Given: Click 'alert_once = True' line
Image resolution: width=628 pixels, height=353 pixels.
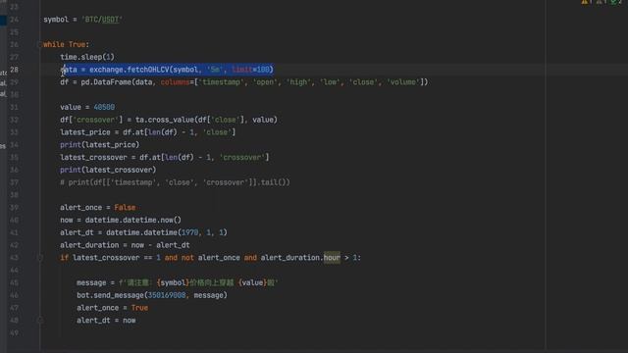Looking at the screenshot, I should pos(113,308).
